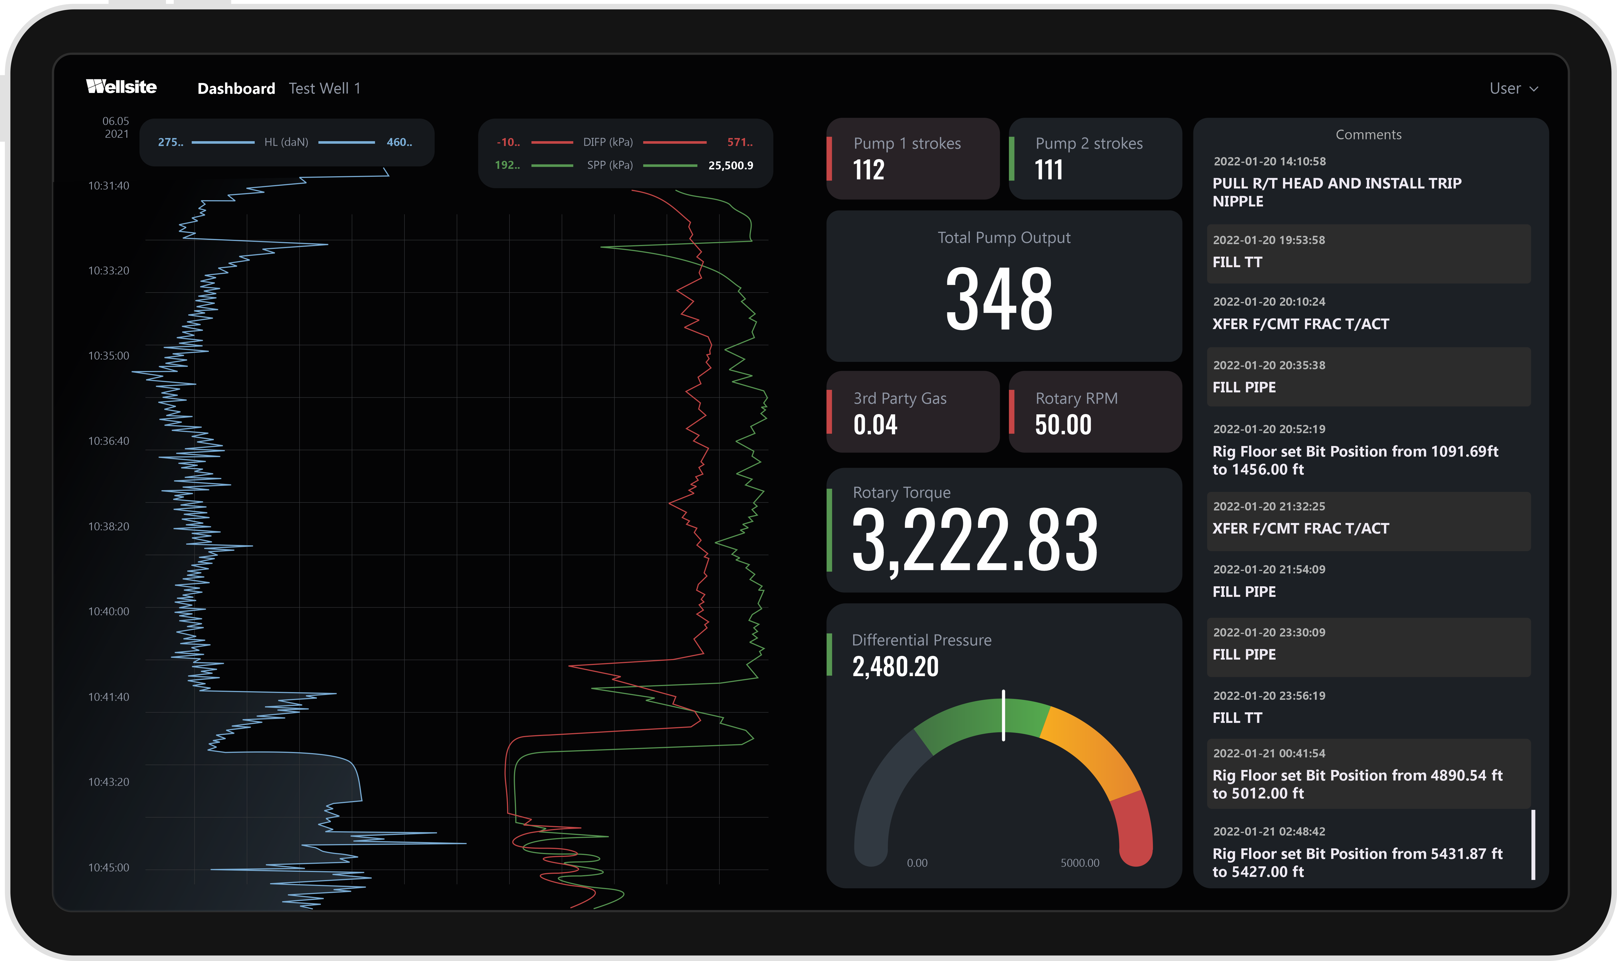Click the 348 total pump output value

click(x=999, y=299)
